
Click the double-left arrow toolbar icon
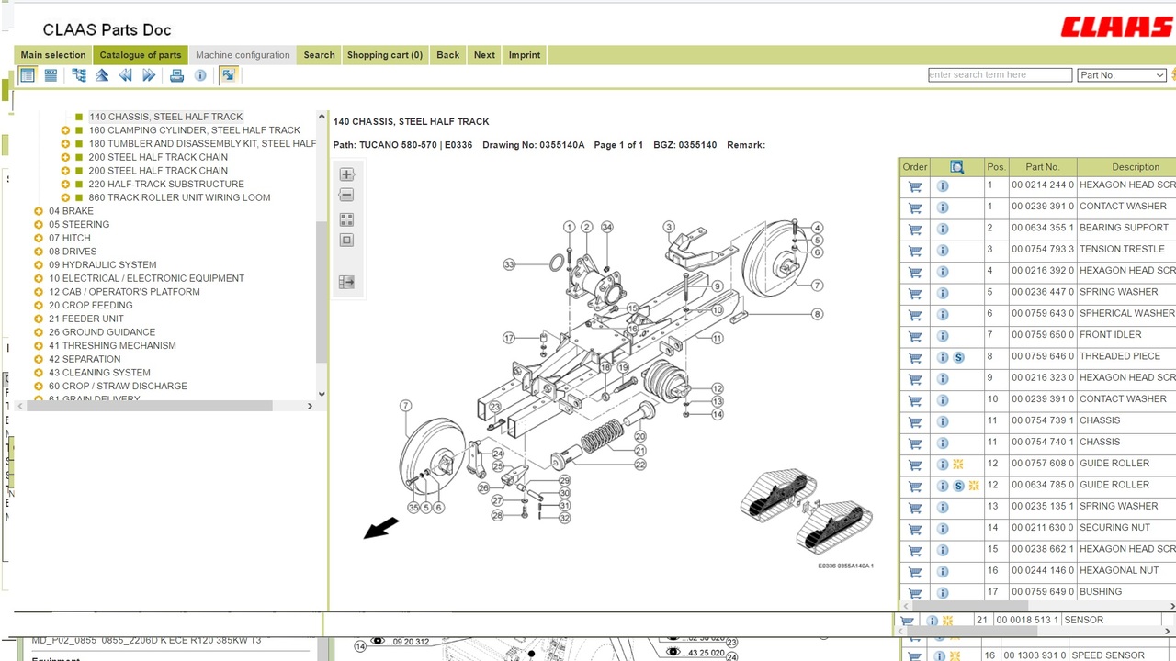pyautogui.click(x=126, y=75)
